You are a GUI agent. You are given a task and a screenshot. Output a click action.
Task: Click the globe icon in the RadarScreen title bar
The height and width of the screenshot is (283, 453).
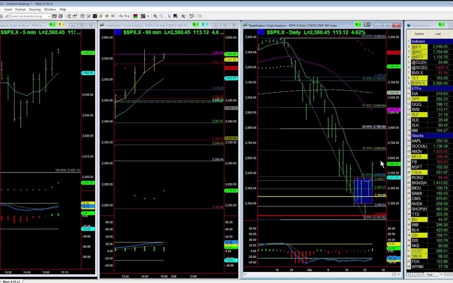click(x=409, y=26)
